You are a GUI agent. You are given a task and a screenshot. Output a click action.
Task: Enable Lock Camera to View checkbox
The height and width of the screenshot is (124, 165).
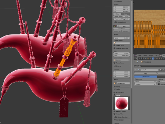[114, 48]
